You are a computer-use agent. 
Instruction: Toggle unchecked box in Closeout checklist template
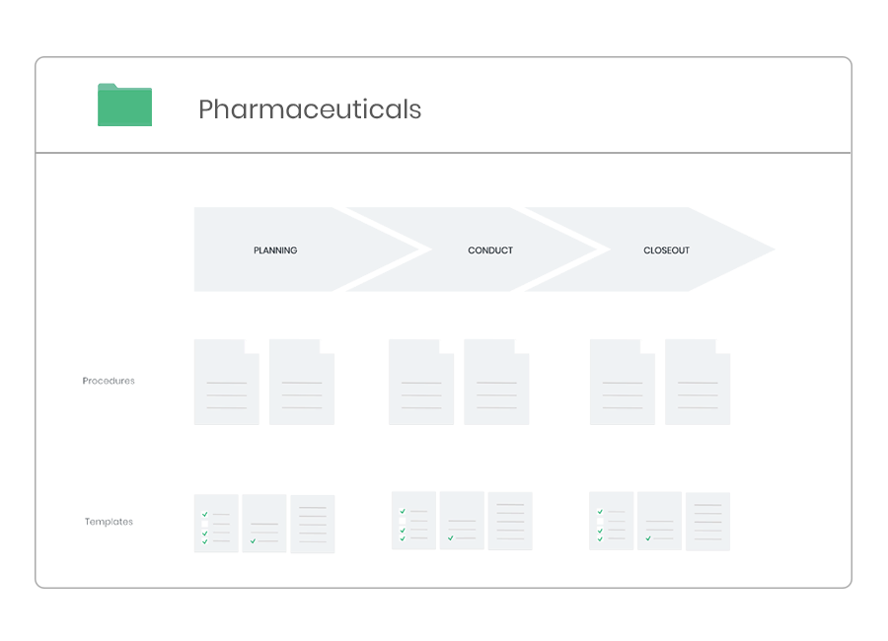coord(600,522)
